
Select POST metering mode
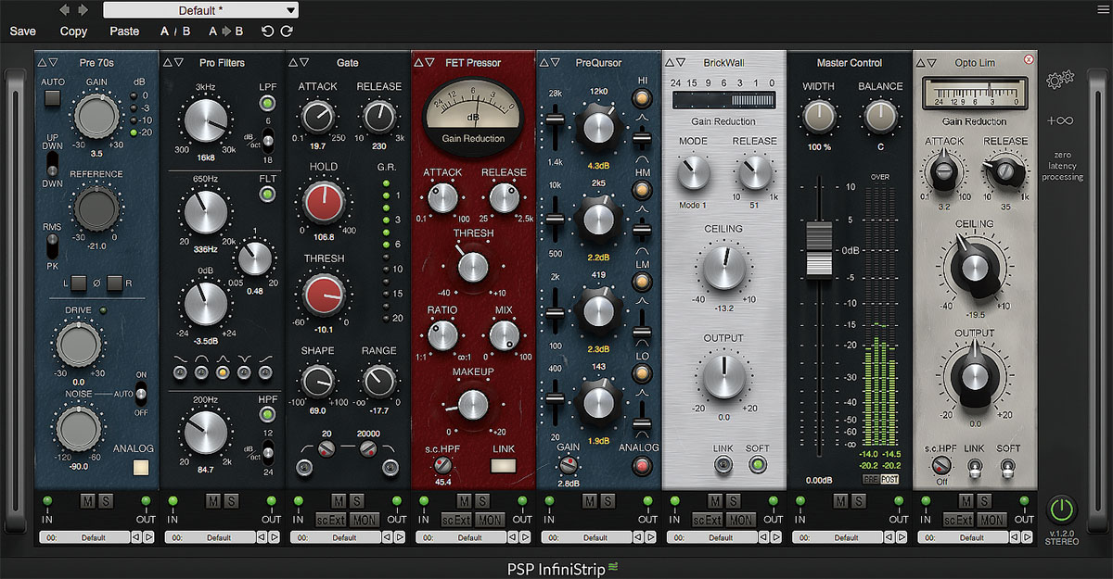(x=889, y=479)
